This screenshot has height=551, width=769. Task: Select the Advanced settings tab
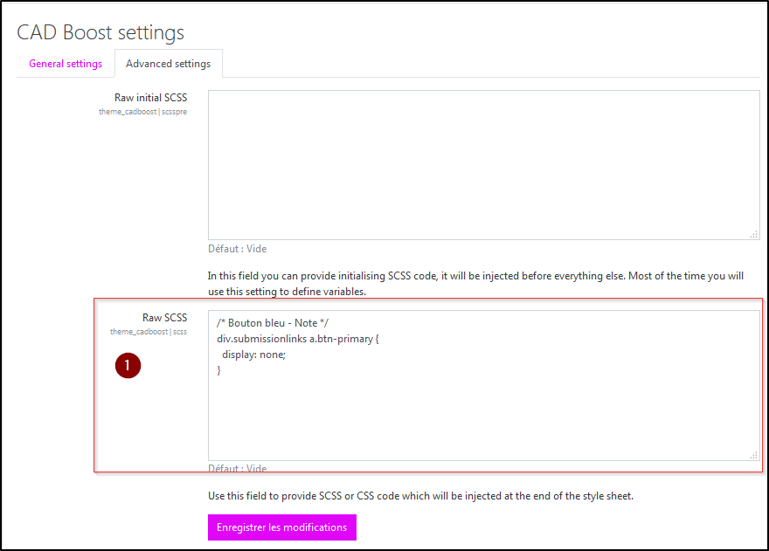168,64
